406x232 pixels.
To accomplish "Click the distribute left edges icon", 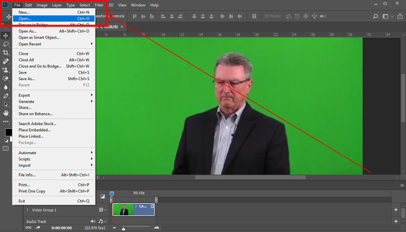I will pos(222,16).
